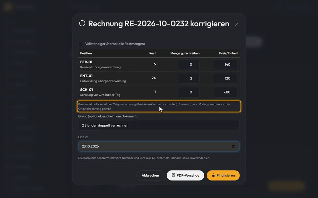Click the dialog title Rechnung RE-2026-10-0232 korrigieren
Viewport: 318px width, 198px height.
(x=159, y=24)
